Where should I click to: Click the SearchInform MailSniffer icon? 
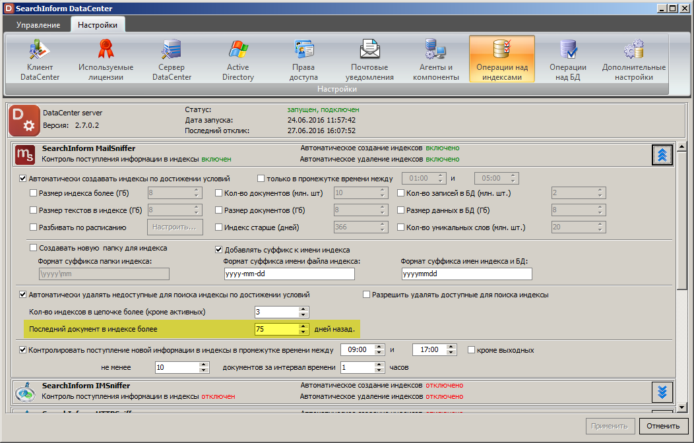pos(24,155)
